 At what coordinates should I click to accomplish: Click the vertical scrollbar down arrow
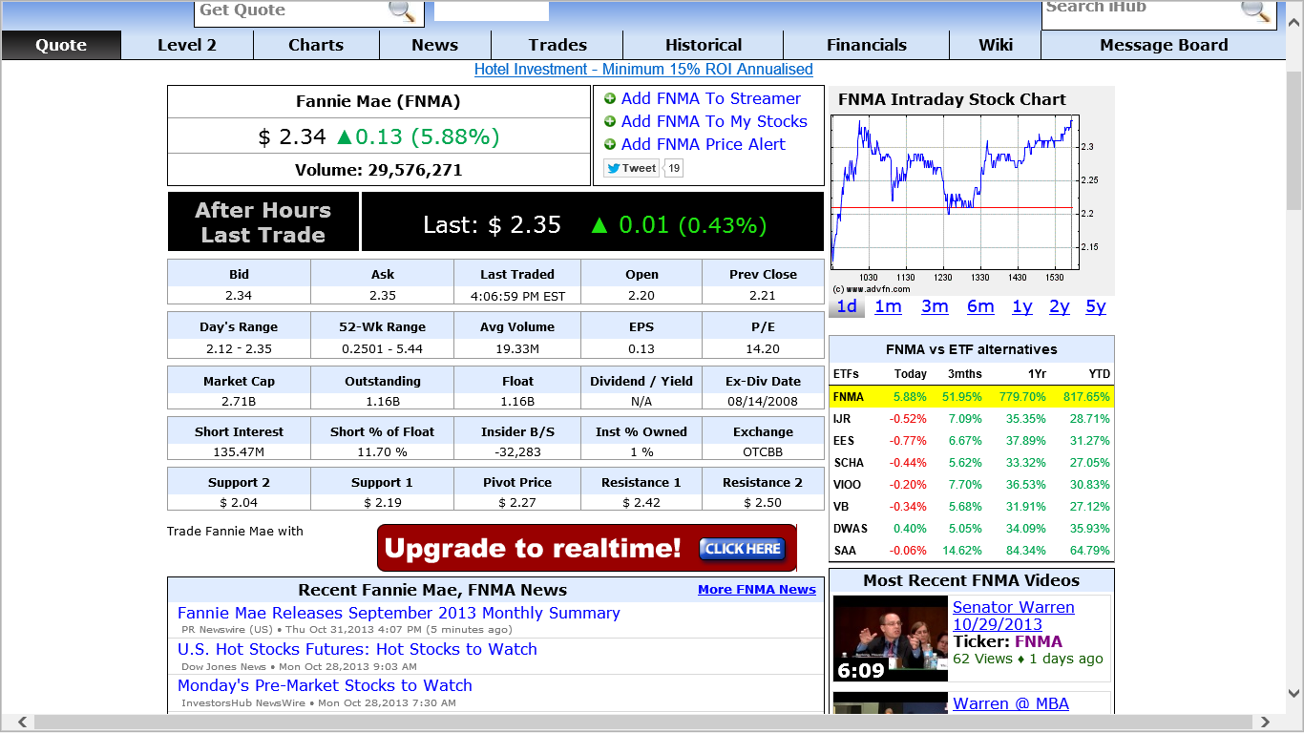1294,693
